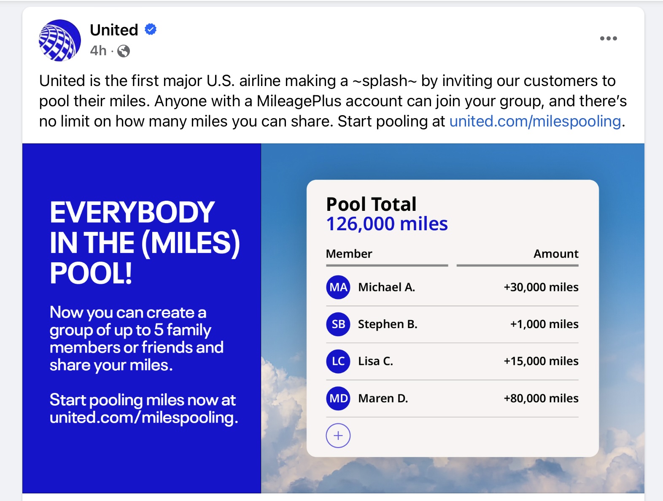Click the United page name
The height and width of the screenshot is (501, 663).
coord(114,30)
